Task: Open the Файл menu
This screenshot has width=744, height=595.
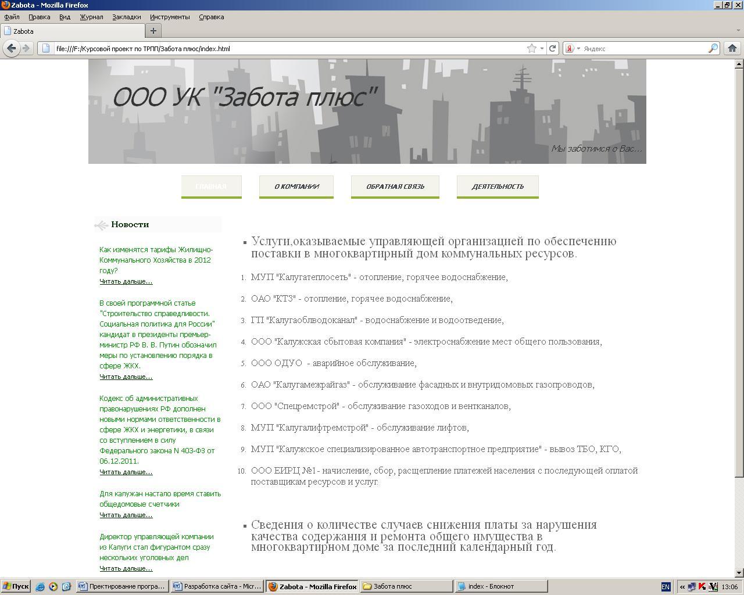Action: [x=12, y=17]
